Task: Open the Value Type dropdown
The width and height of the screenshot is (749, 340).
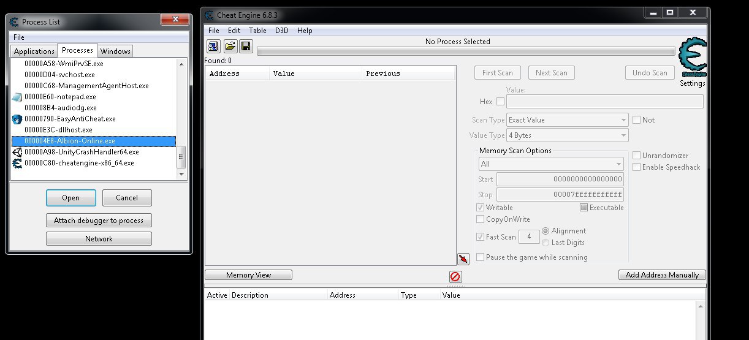Action: click(x=568, y=135)
